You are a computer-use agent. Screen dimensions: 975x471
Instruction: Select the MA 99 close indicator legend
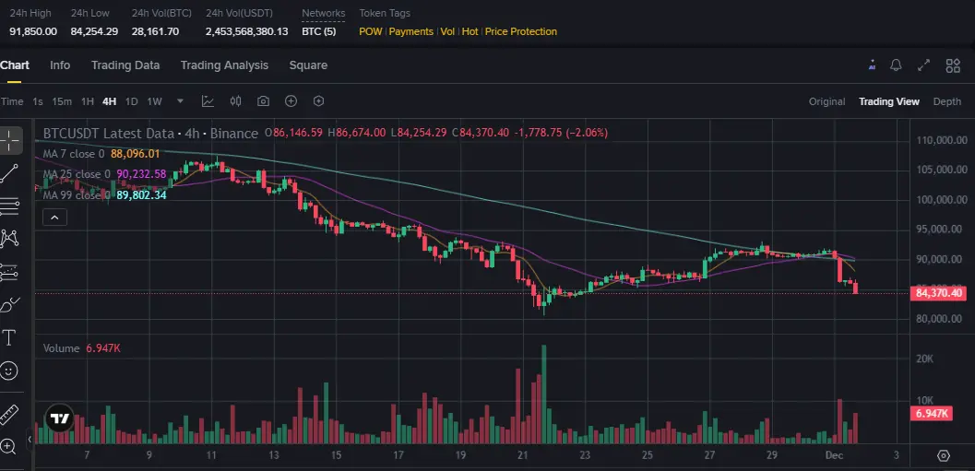(x=104, y=194)
